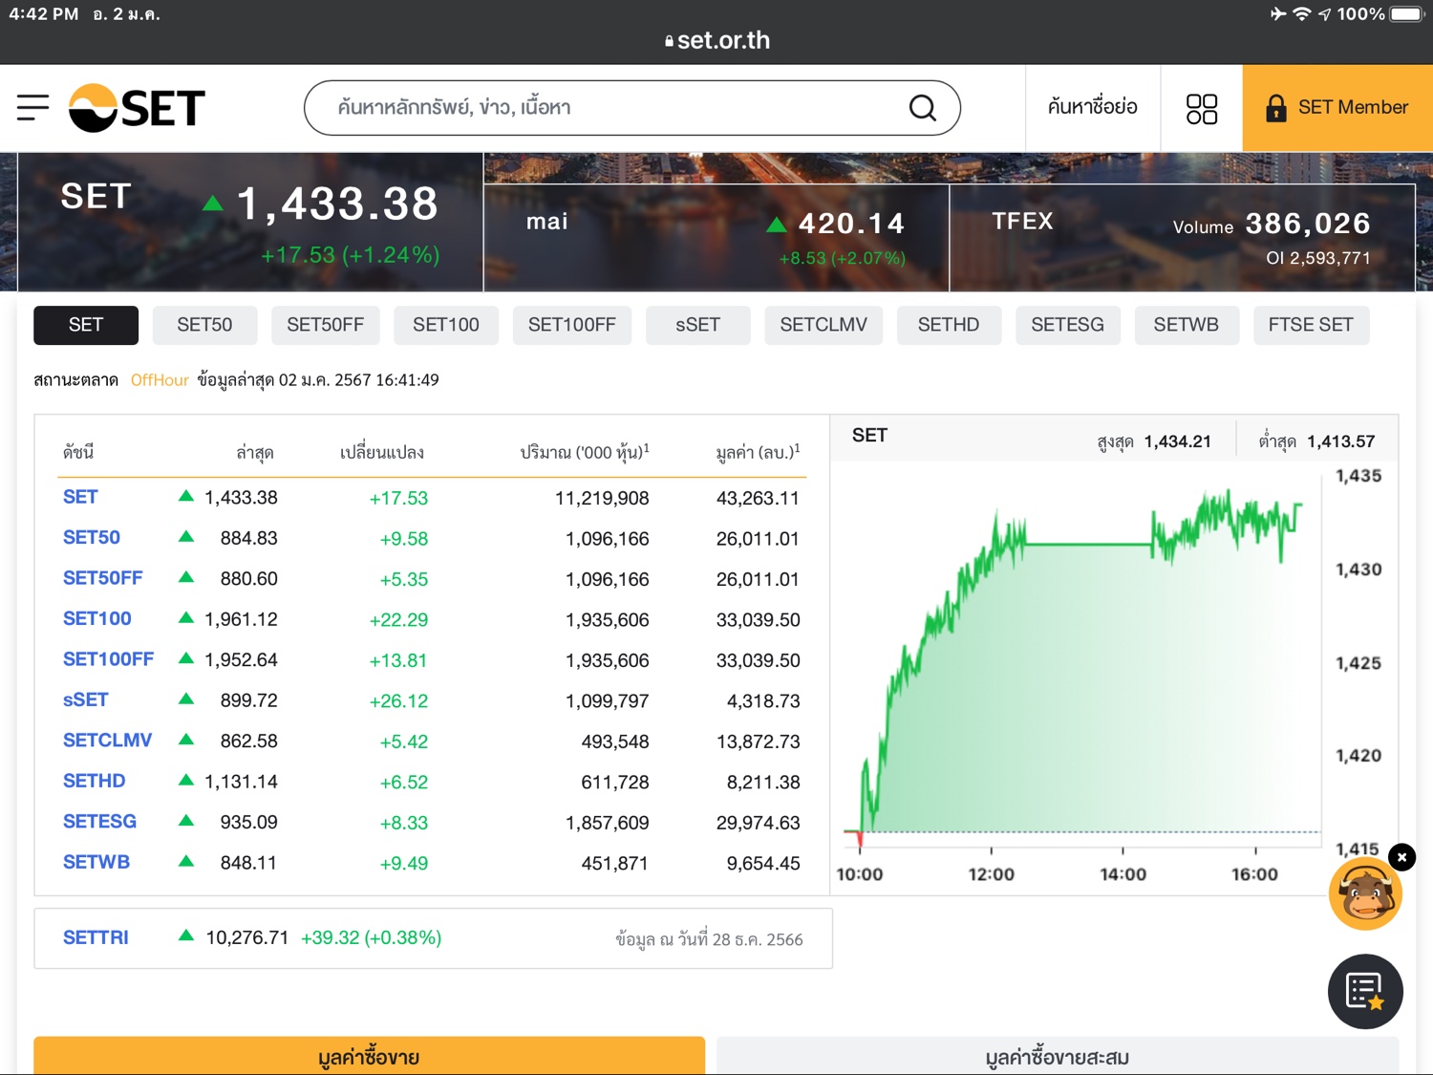The width and height of the screenshot is (1433, 1075).
Task: Select the มูลค่าซื้อขาย tab
Action: tap(369, 1056)
